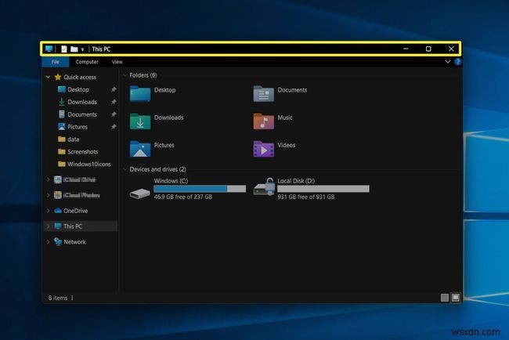Screen dimensions: 509x340
Task: Expand the OneDrive tree node
Action: [x=48, y=211]
